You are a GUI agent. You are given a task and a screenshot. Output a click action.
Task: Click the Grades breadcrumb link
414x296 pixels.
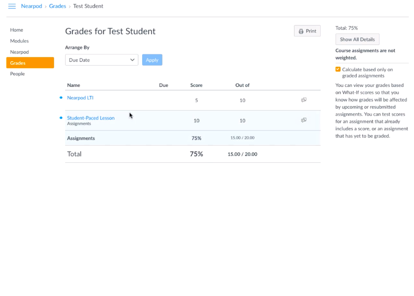pyautogui.click(x=57, y=6)
